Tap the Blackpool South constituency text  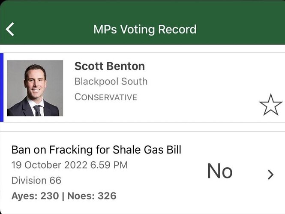[x=111, y=81]
